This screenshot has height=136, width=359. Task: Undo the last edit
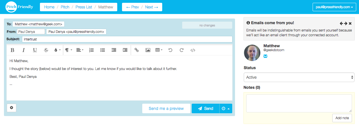170,50
